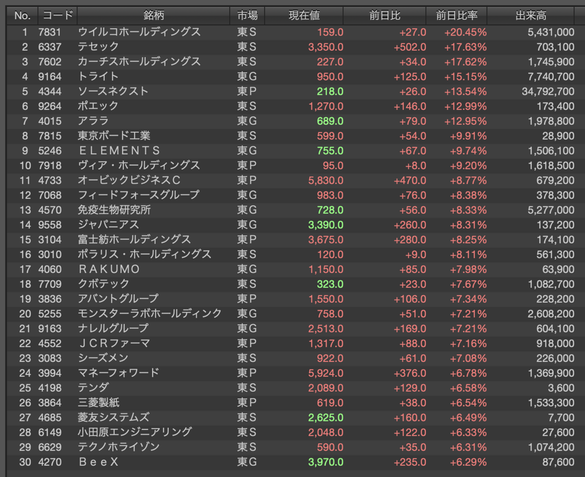The image size is (585, 477).
Task: Click the No. column header
Action: point(22,16)
